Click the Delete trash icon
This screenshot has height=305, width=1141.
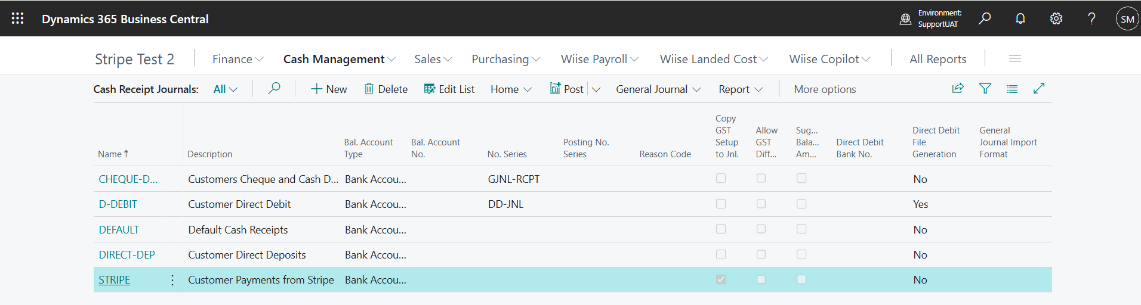369,89
